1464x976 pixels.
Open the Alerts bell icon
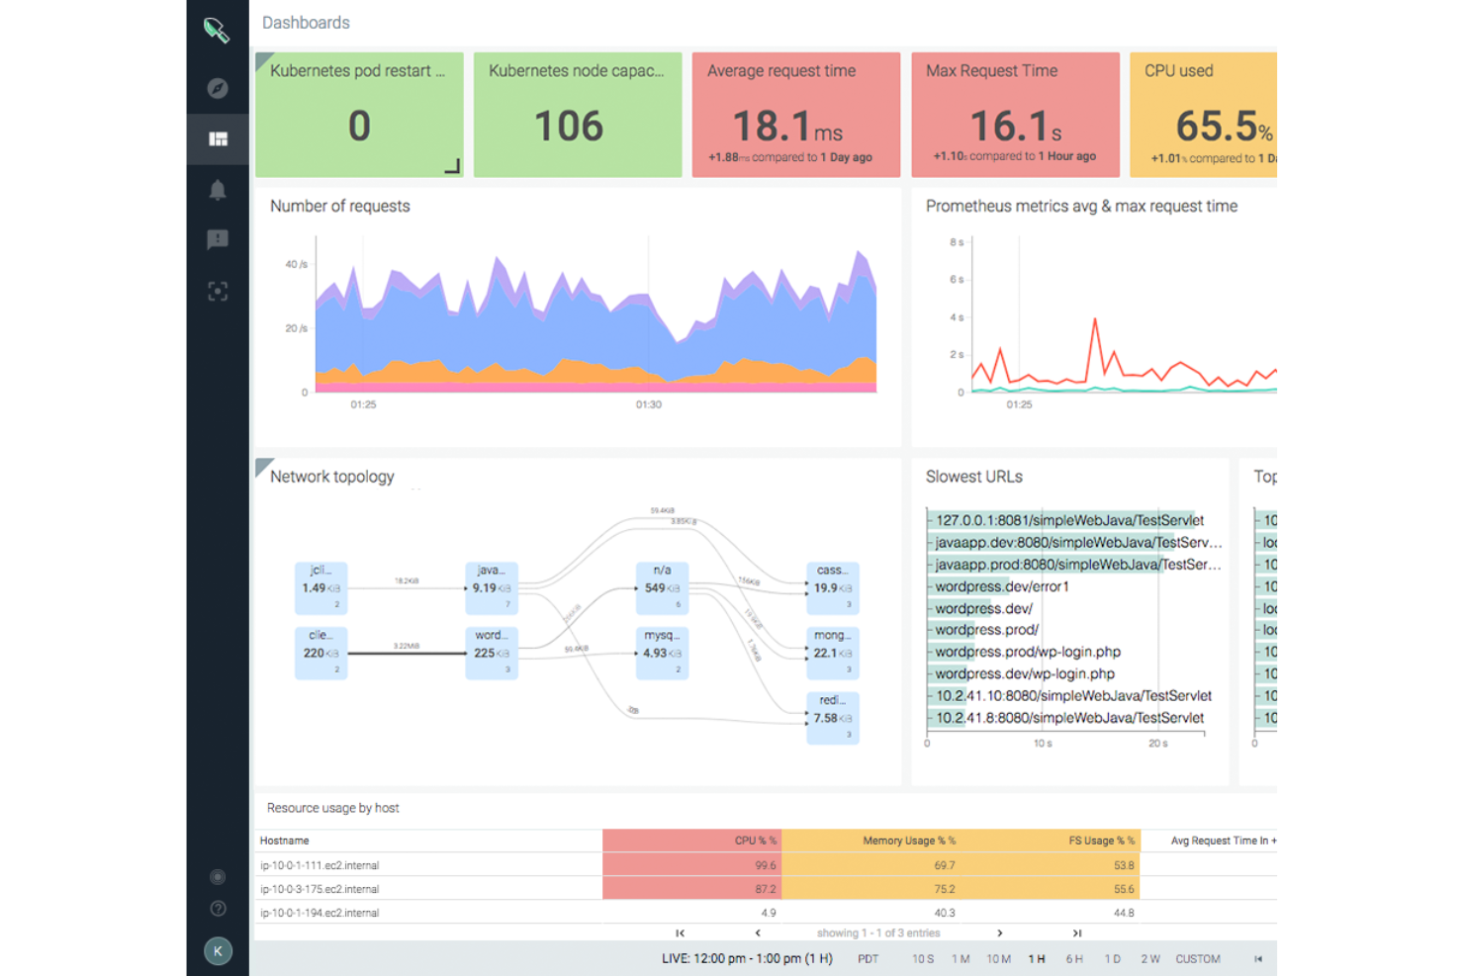coord(218,188)
